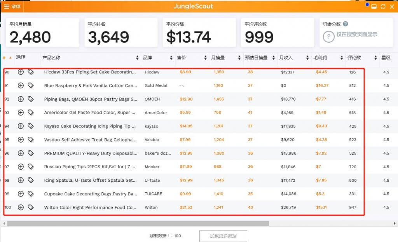Add the PREMIUM QUALITY-Heavy Duty product
Screen dimensions: 398x242
click(x=21, y=153)
